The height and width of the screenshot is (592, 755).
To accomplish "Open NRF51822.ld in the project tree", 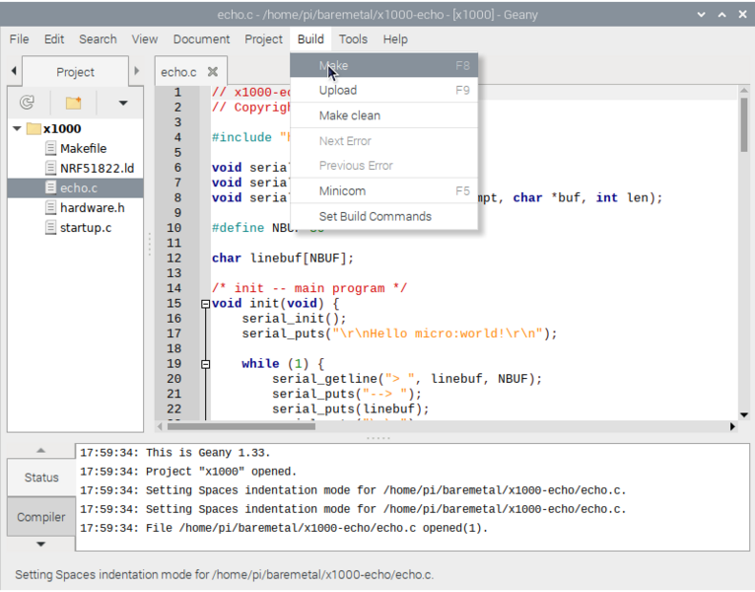I will click(97, 169).
